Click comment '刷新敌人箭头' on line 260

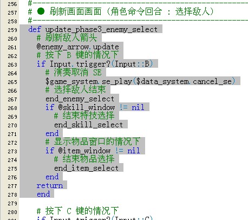click(x=67, y=38)
